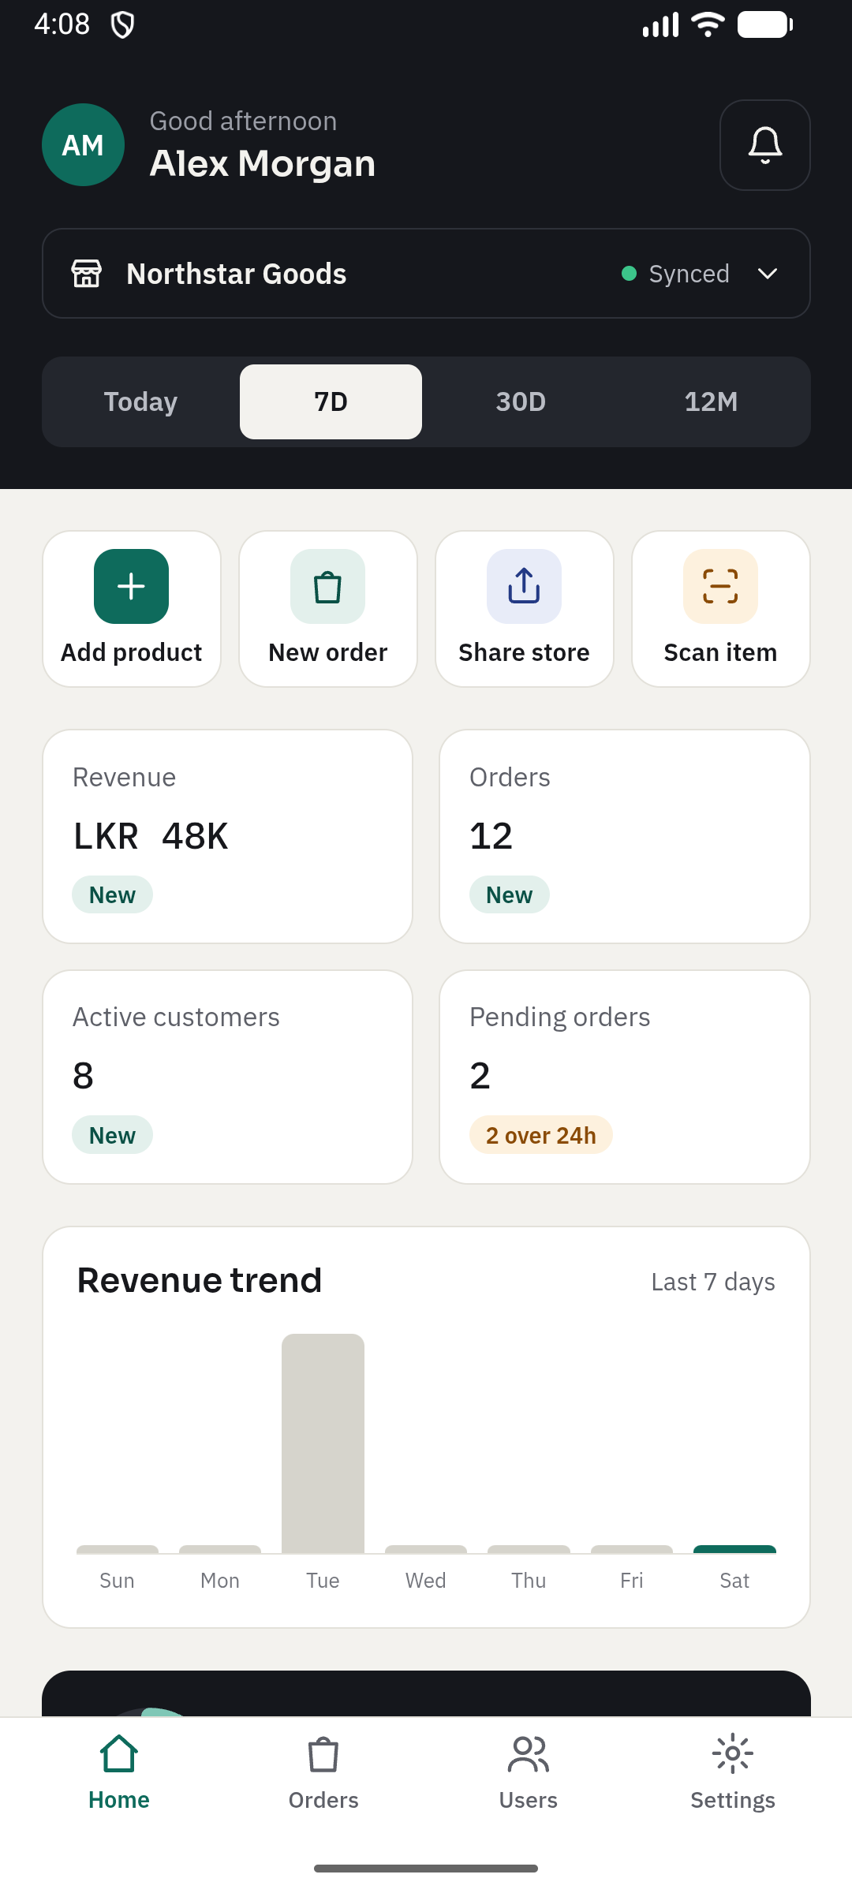Image resolution: width=852 pixels, height=1893 pixels.
Task: Open the Orders 12 card
Action: (x=624, y=836)
